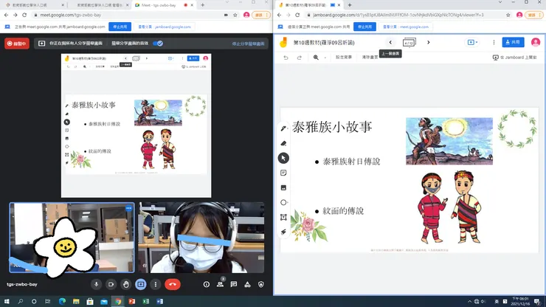Open options on the pinned participant tile

[128, 208]
